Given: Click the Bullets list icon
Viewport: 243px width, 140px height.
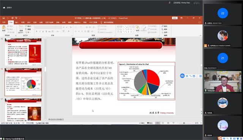Looking at the screenshot, I should click(76, 27).
